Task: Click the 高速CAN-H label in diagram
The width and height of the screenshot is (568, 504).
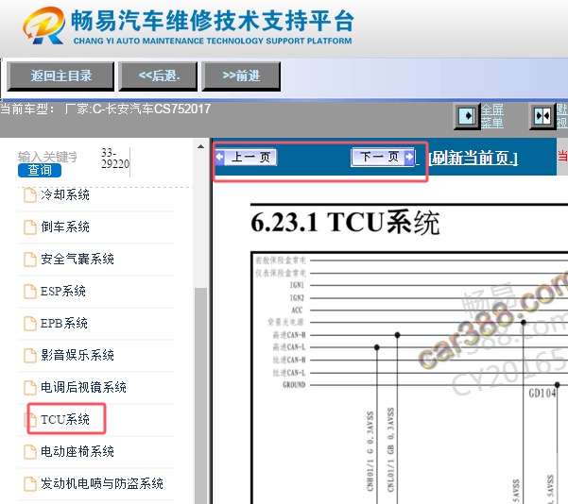Action: [289, 335]
